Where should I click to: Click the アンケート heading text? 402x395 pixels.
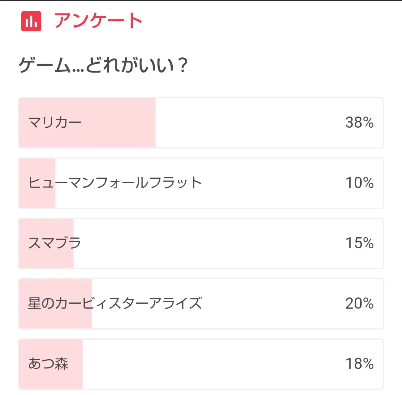tap(99, 21)
